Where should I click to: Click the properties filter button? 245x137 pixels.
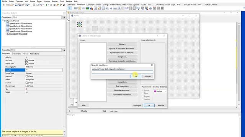point(64,50)
